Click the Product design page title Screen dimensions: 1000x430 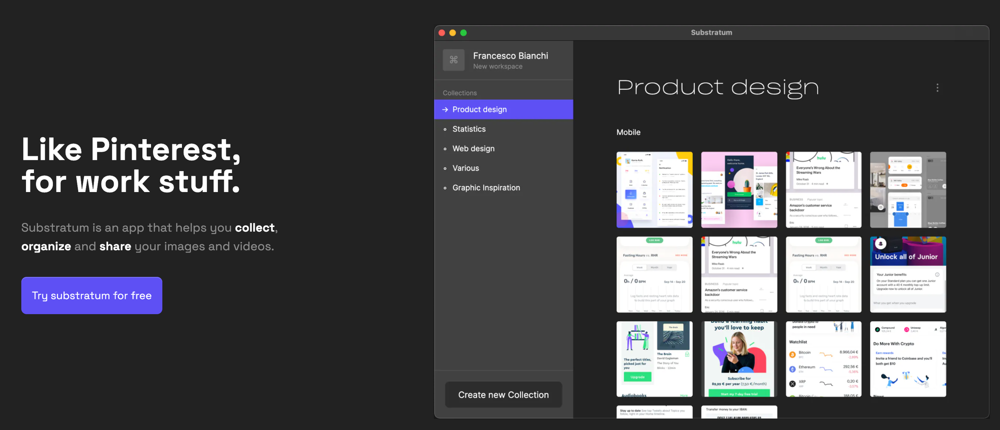(718, 87)
